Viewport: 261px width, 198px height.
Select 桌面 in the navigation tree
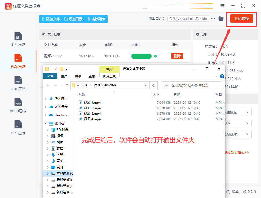pyautogui.click(x=60, y=167)
